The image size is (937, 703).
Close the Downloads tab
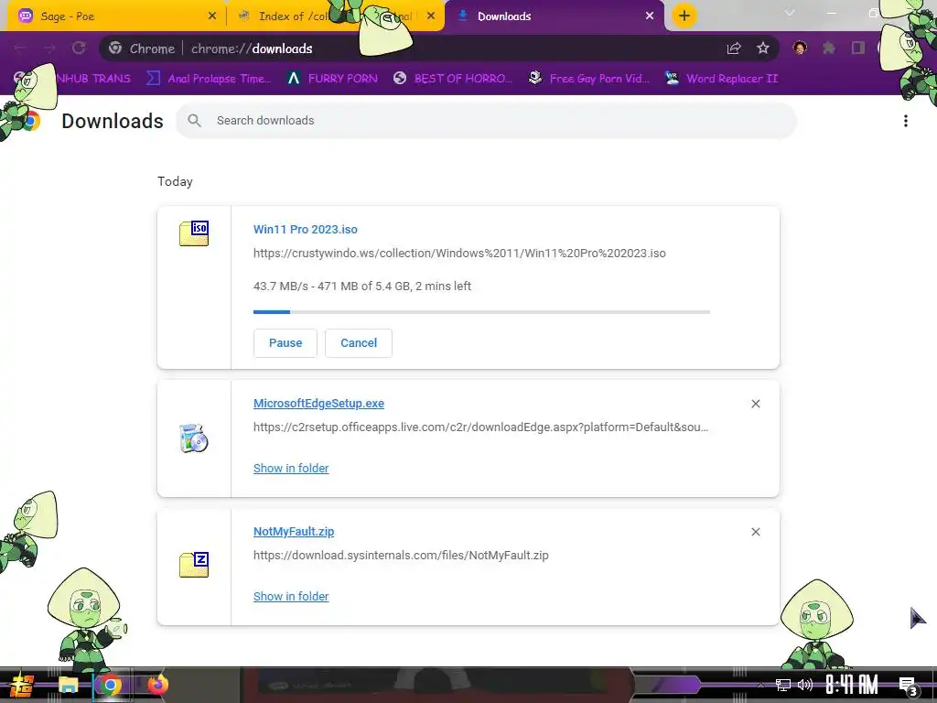[x=650, y=16]
